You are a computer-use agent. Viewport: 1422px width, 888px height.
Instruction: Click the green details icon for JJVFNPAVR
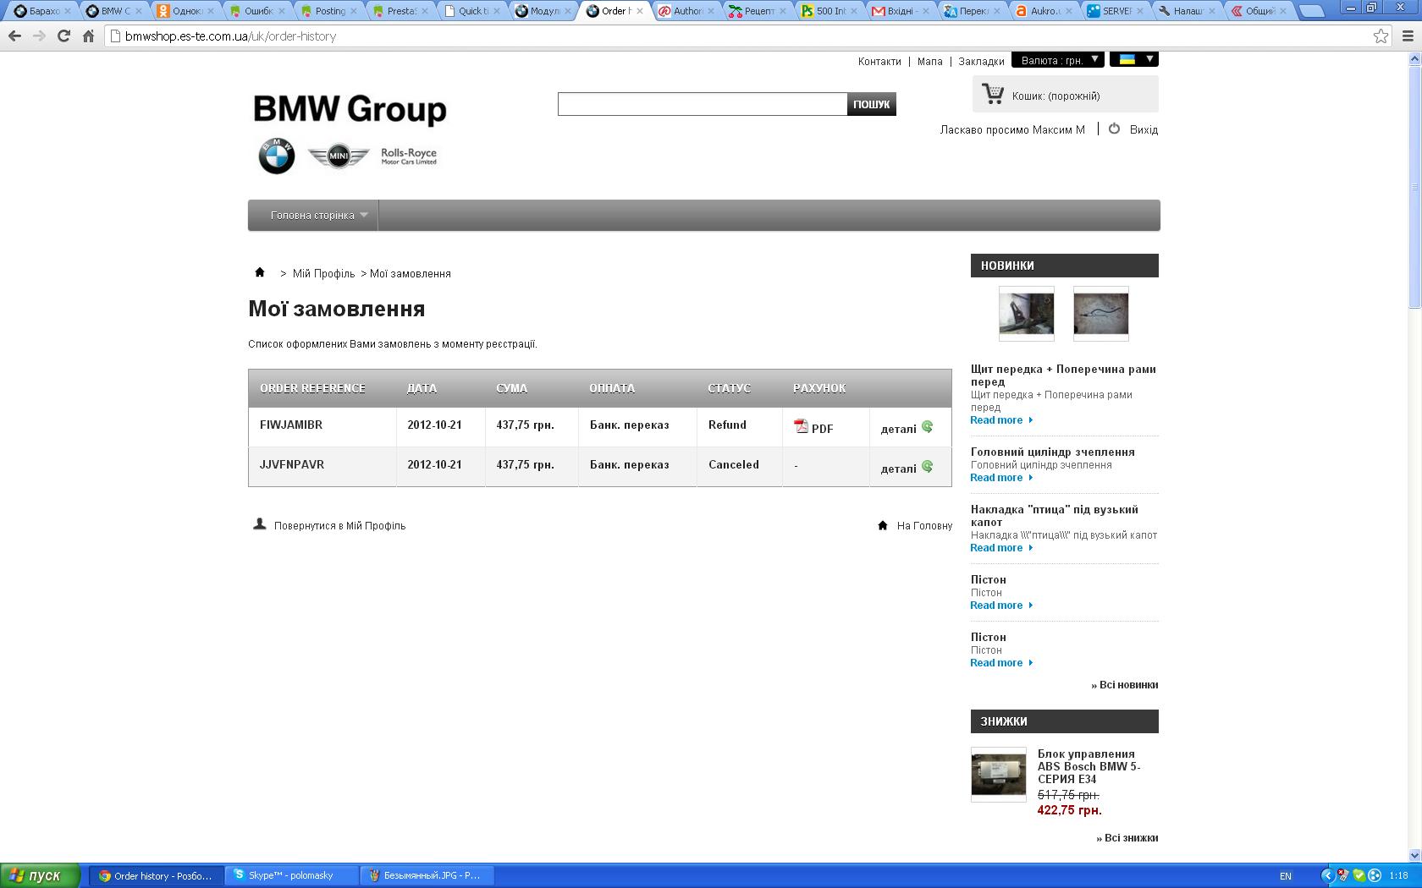coord(928,467)
